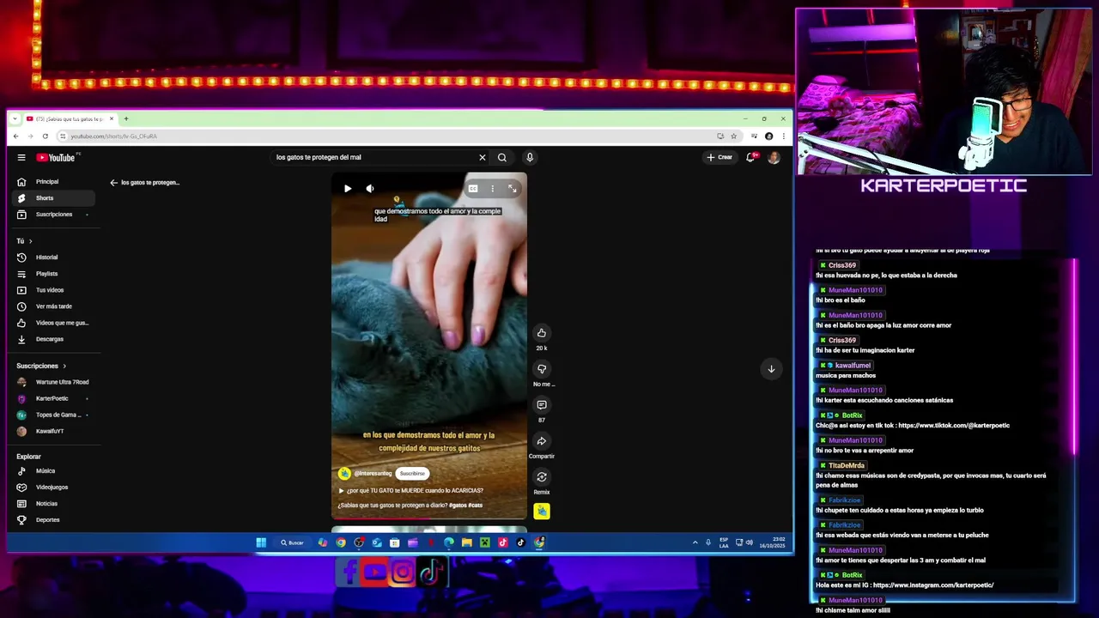Open YouTube notifications bell
Screen dimensions: 1099x618
click(750, 157)
